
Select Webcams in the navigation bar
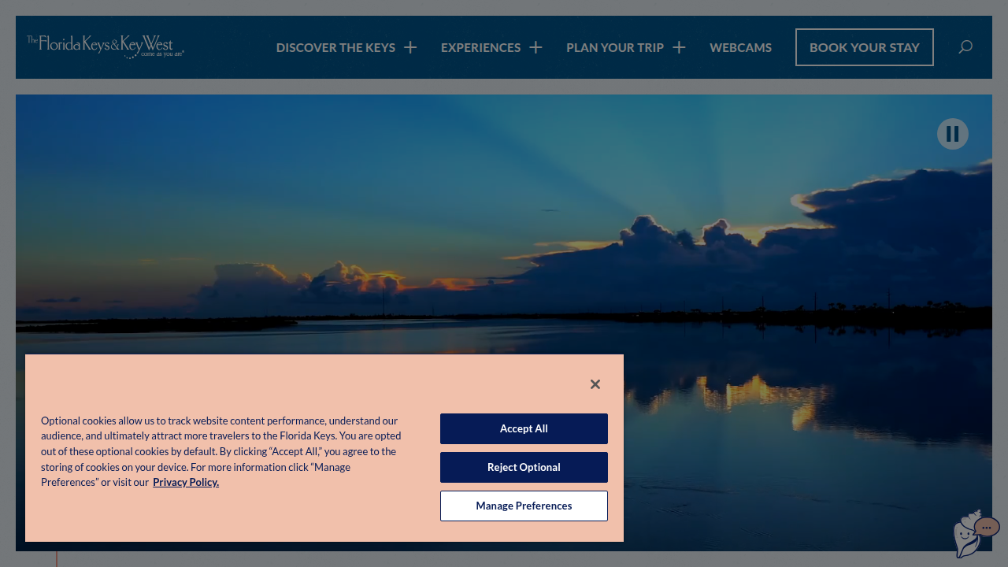(740, 47)
